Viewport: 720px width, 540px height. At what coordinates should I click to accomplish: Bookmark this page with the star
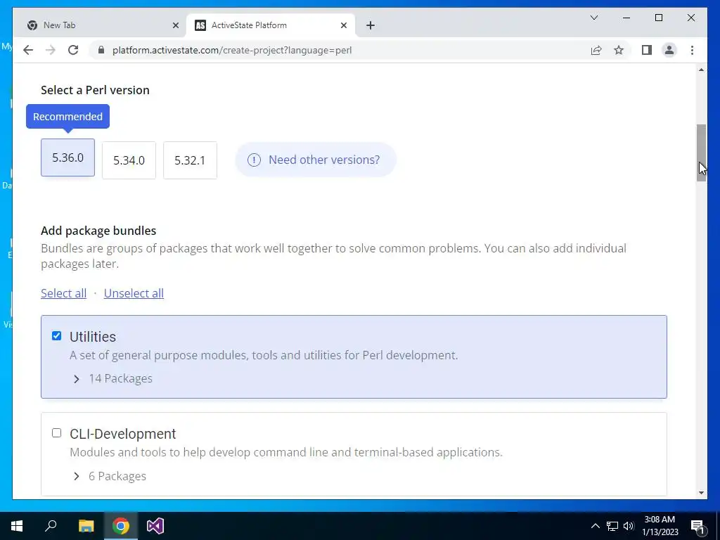[619, 50]
